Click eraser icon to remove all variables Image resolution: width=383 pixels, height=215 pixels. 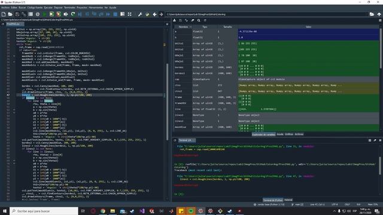[x=193, y=20]
